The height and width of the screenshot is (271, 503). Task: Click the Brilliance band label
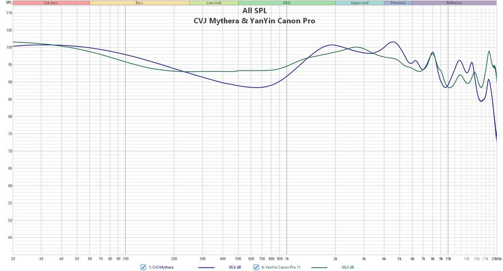click(x=454, y=3)
